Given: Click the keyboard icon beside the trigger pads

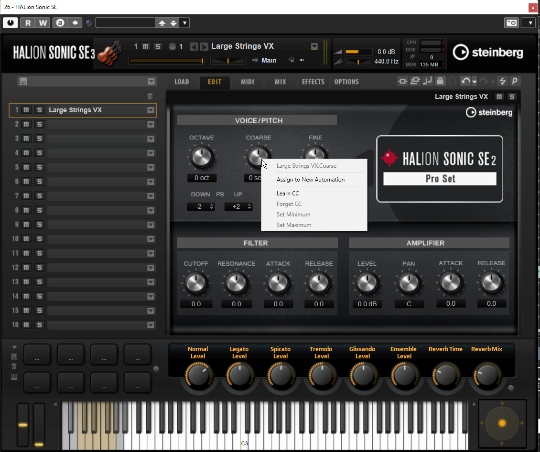Looking at the screenshot, I should (14, 377).
